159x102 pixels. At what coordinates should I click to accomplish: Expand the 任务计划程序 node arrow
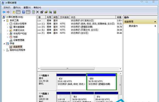pos(8,24)
